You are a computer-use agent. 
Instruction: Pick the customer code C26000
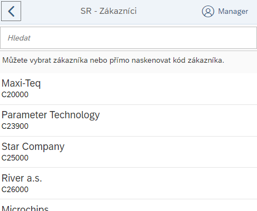15,189
